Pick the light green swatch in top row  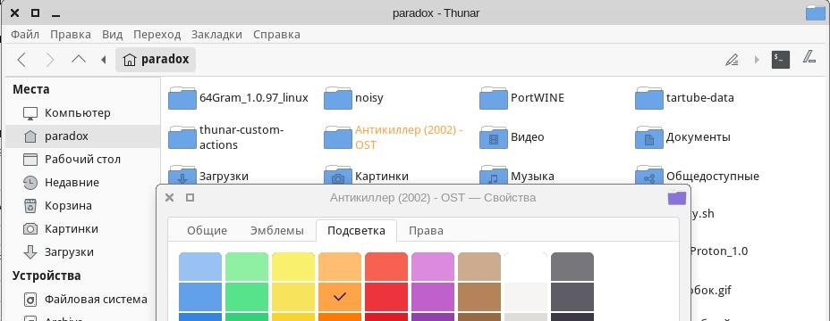247,267
